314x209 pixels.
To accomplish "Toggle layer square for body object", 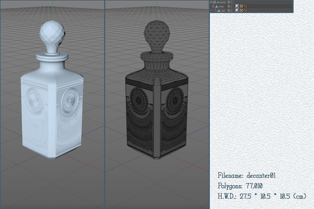I will pos(229,6).
